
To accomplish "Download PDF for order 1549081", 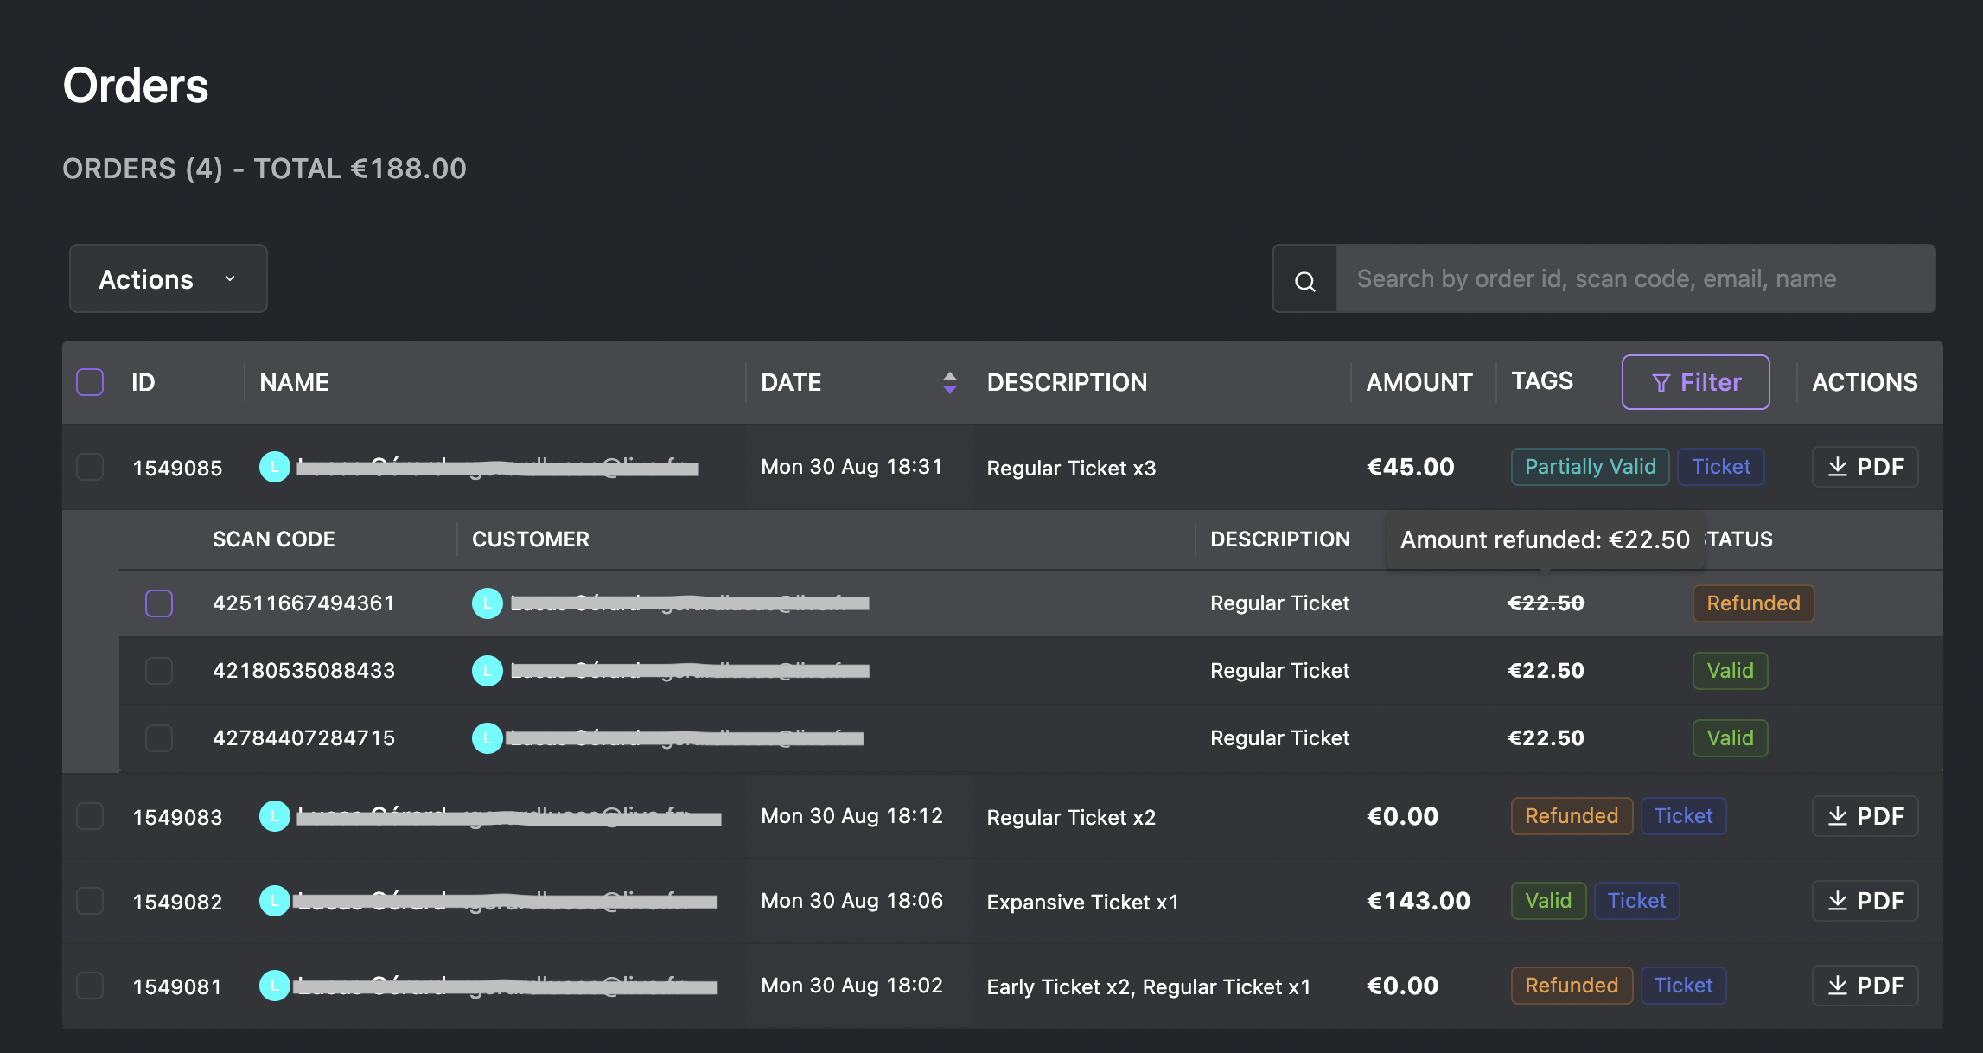I will [x=1865, y=986].
